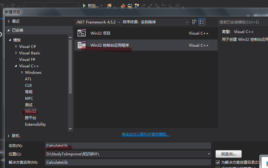
Task: Open the .NET Framework 4.5.2 dropdown
Action: [98, 22]
